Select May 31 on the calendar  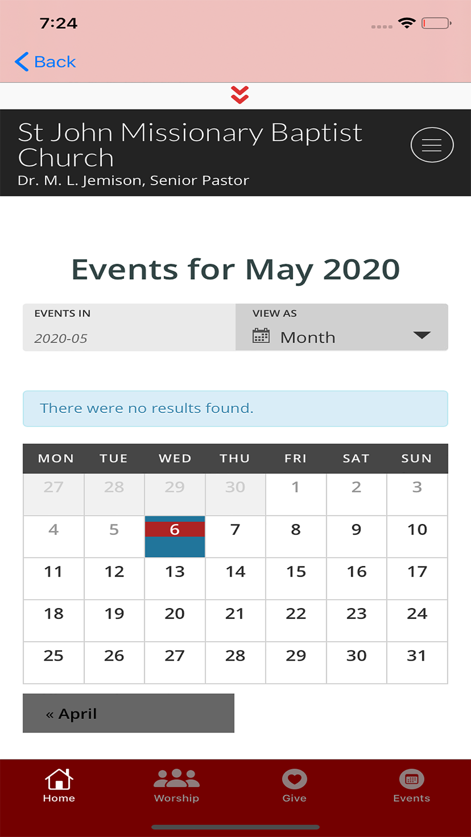click(417, 662)
